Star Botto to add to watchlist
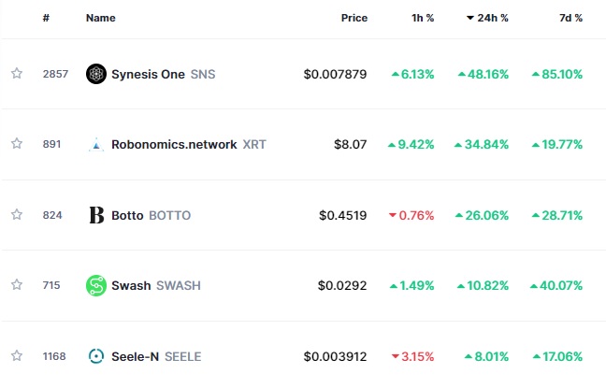The height and width of the screenshot is (388, 606). click(17, 214)
